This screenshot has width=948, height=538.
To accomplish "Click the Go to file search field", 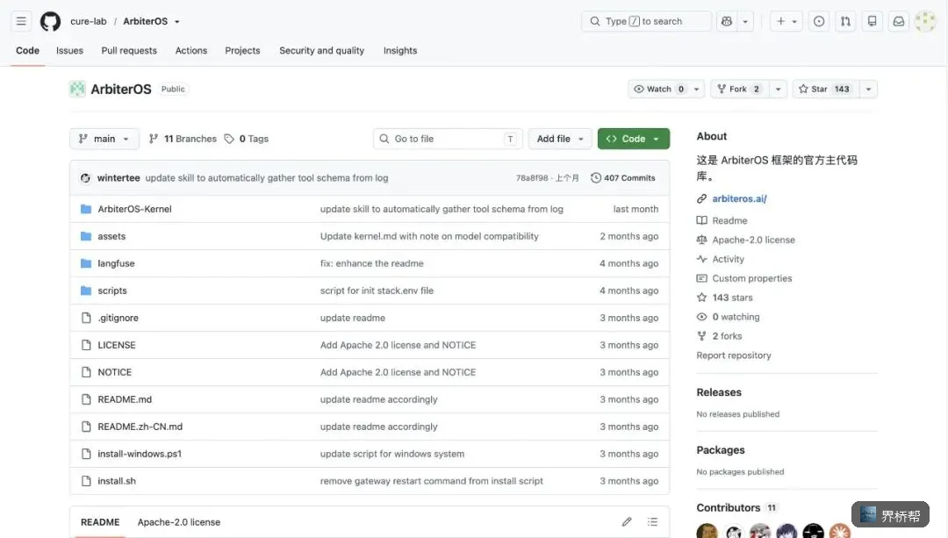I will click(x=448, y=139).
